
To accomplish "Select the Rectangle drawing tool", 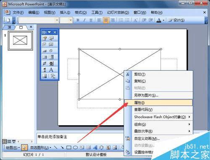I will [69, 147].
